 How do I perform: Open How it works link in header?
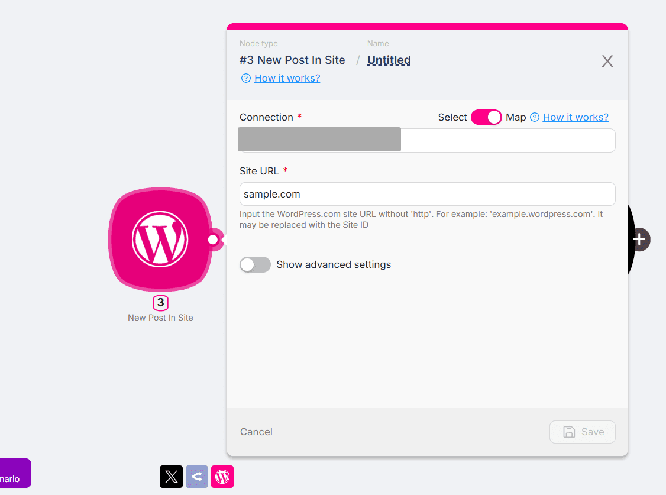pyautogui.click(x=287, y=78)
